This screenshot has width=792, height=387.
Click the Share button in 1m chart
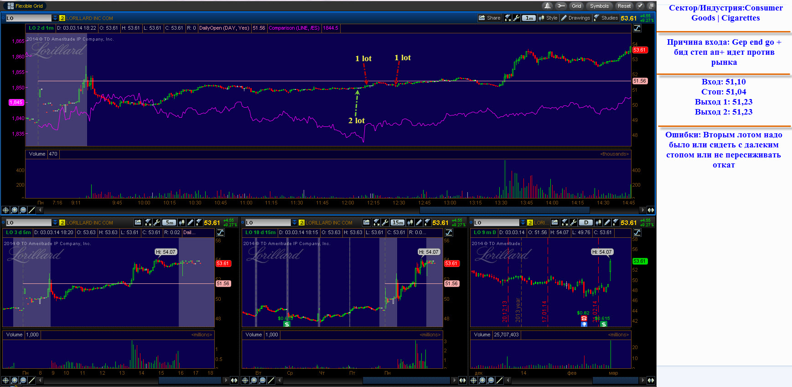point(489,18)
